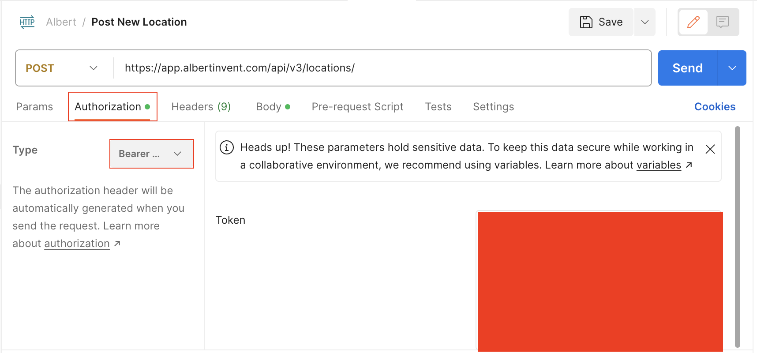
Task: Click the pencil edit icon
Action: pos(693,22)
